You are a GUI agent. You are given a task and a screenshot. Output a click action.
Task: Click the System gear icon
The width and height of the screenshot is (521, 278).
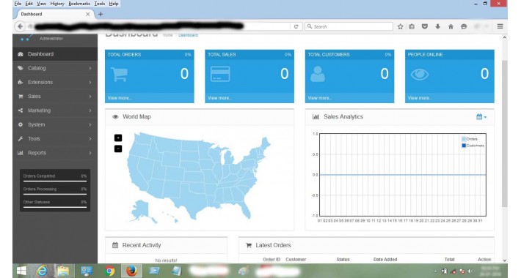[21, 124]
